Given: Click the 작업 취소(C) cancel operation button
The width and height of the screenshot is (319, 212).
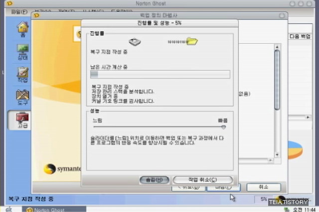Looking at the screenshot, I should click(203, 180).
